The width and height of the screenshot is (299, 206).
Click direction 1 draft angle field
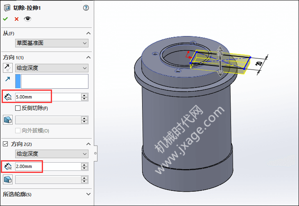point(48,120)
